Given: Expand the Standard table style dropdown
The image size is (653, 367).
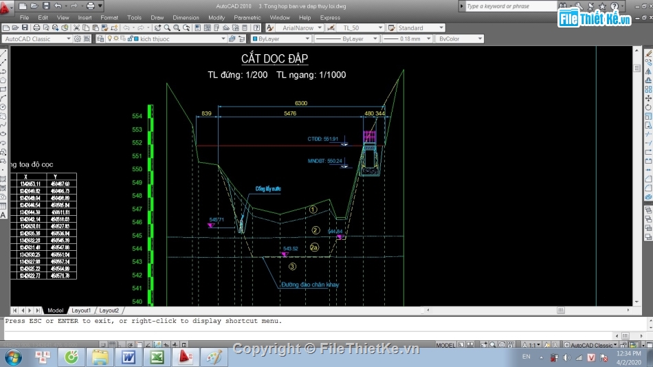Looking at the screenshot, I should (441, 28).
